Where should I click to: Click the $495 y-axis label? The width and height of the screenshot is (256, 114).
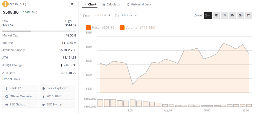[x=89, y=89]
